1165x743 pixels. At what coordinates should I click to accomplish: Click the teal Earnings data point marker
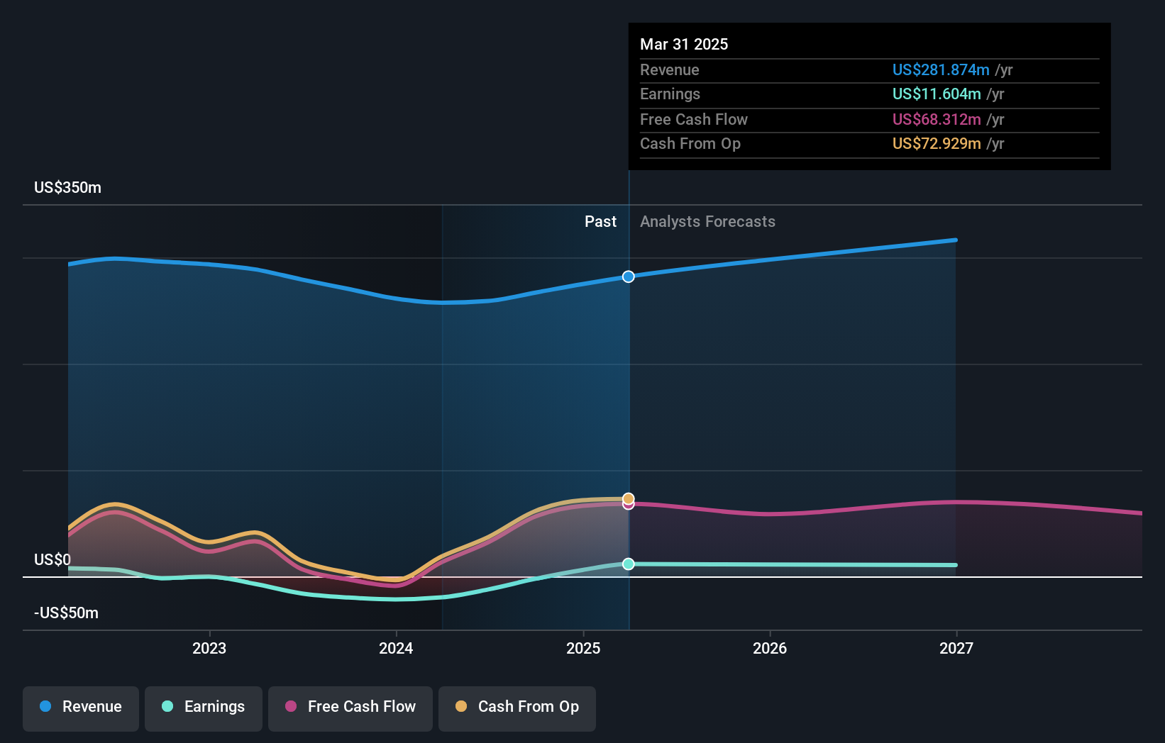pyautogui.click(x=629, y=564)
